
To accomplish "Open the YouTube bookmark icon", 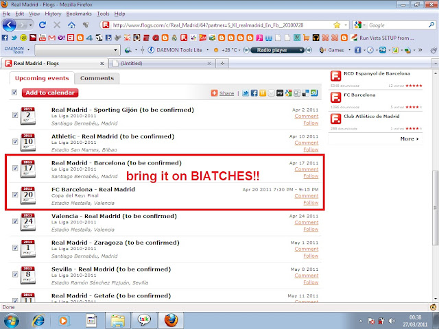I will tap(43, 38).
